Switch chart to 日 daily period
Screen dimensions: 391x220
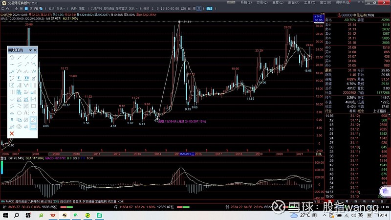pos(189,8)
